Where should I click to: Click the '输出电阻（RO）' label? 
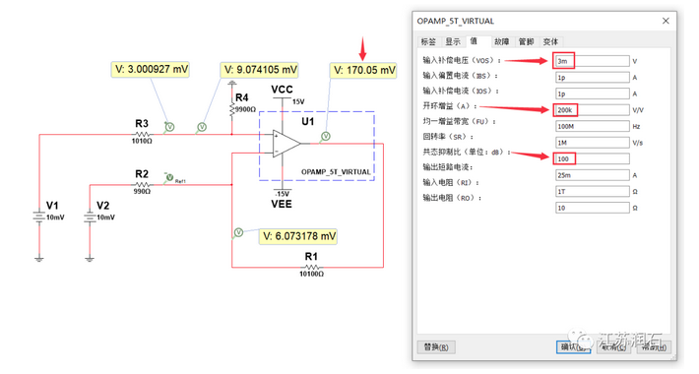point(452,198)
